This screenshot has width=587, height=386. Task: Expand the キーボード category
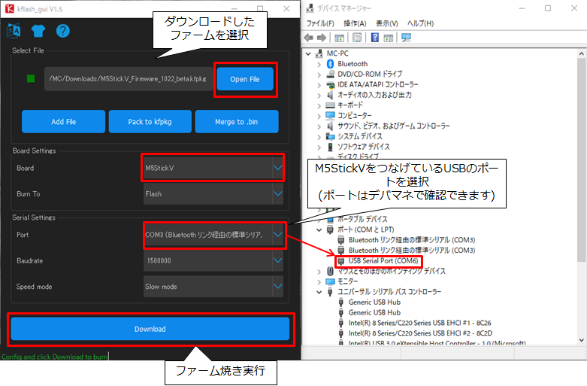pos(319,105)
